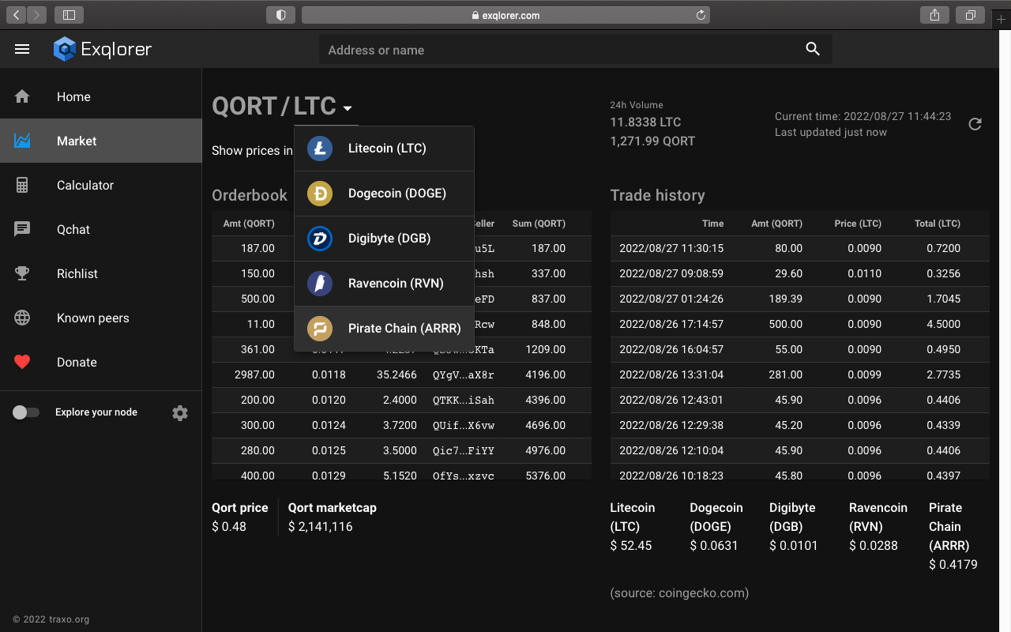1011x632 pixels.
Task: Click the 187.00 QORT amount cell
Action: [x=257, y=248]
